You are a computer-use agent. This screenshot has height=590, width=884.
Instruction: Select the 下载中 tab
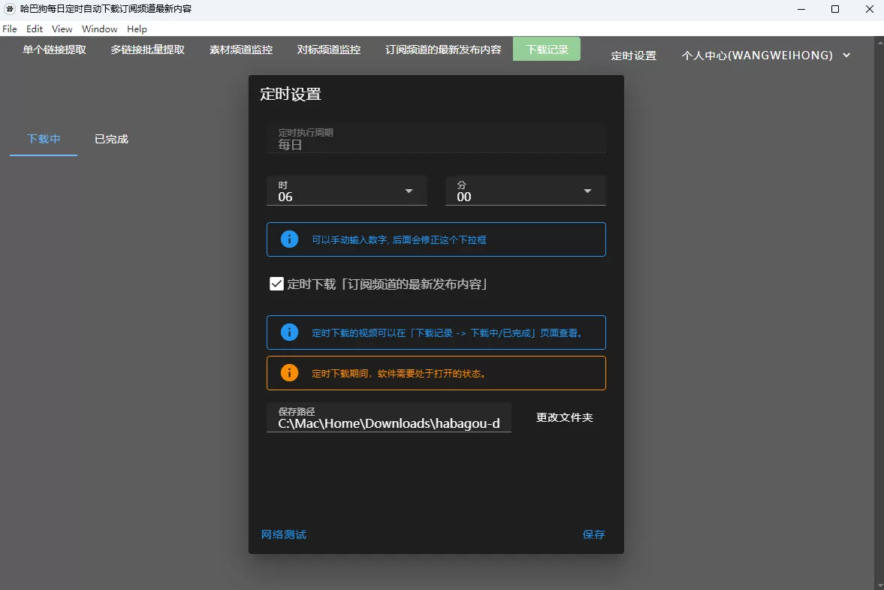(43, 139)
